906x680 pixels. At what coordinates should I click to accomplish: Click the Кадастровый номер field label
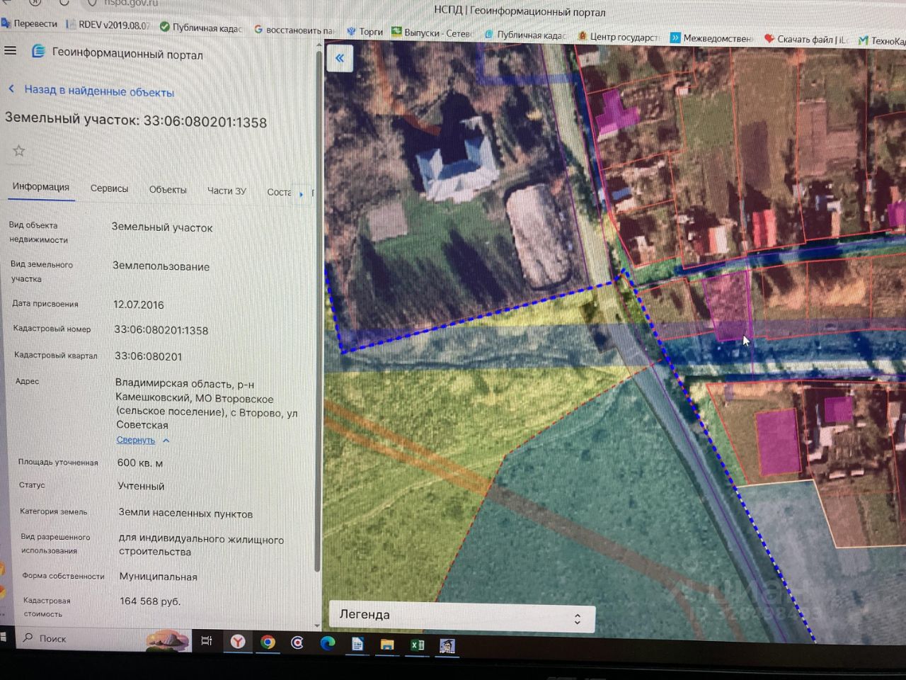(x=52, y=329)
